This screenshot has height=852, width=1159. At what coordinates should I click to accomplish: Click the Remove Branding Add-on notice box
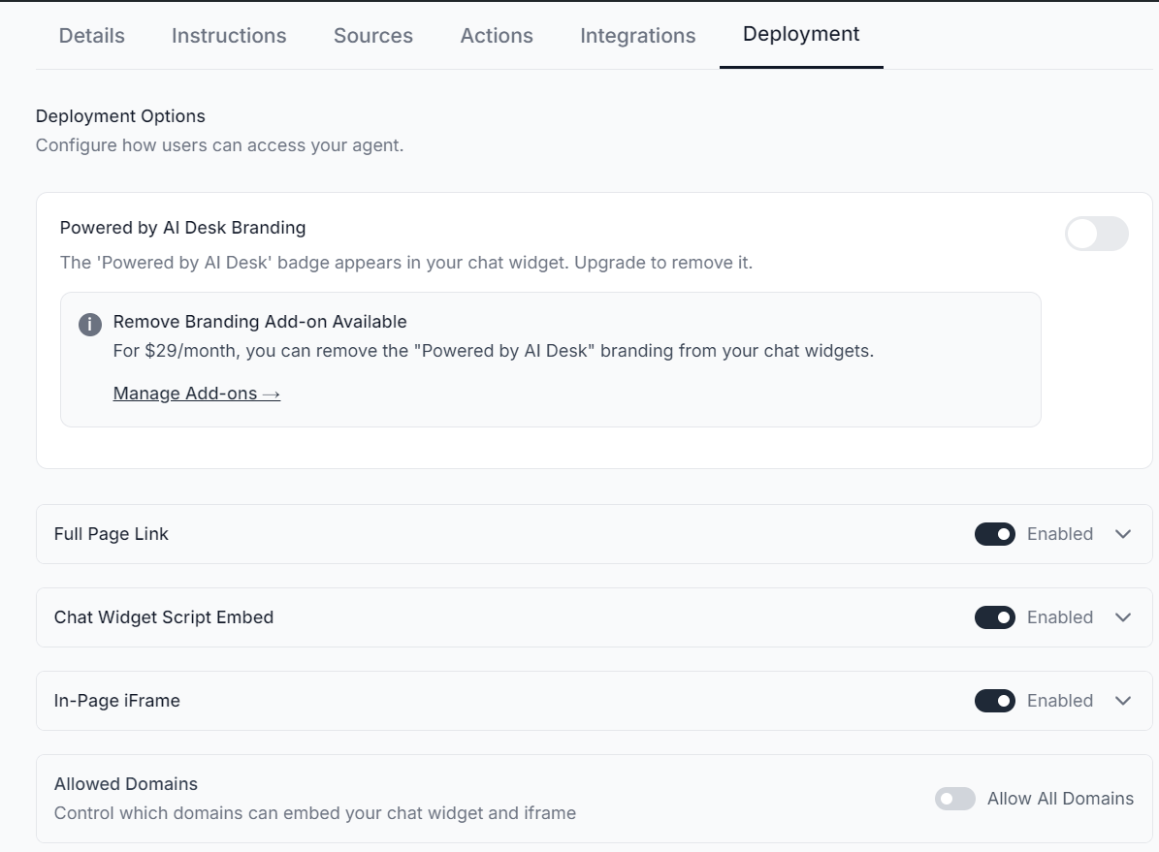(x=550, y=359)
